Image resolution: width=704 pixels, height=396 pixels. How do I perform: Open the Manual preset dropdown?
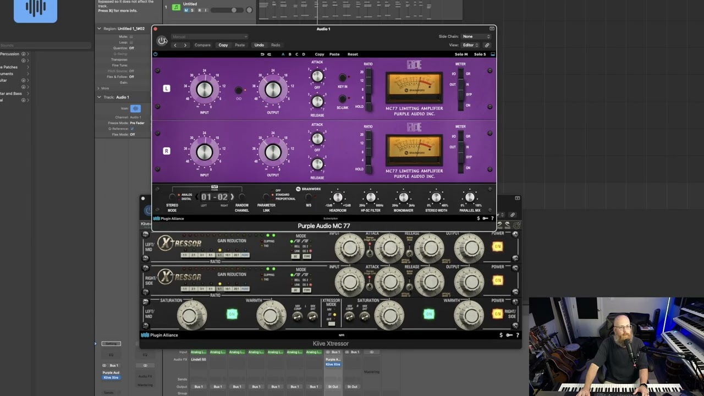tap(209, 37)
